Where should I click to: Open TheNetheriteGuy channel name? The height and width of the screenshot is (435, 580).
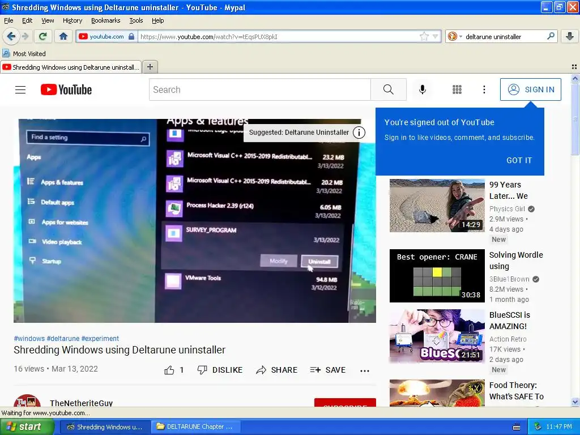(x=82, y=403)
